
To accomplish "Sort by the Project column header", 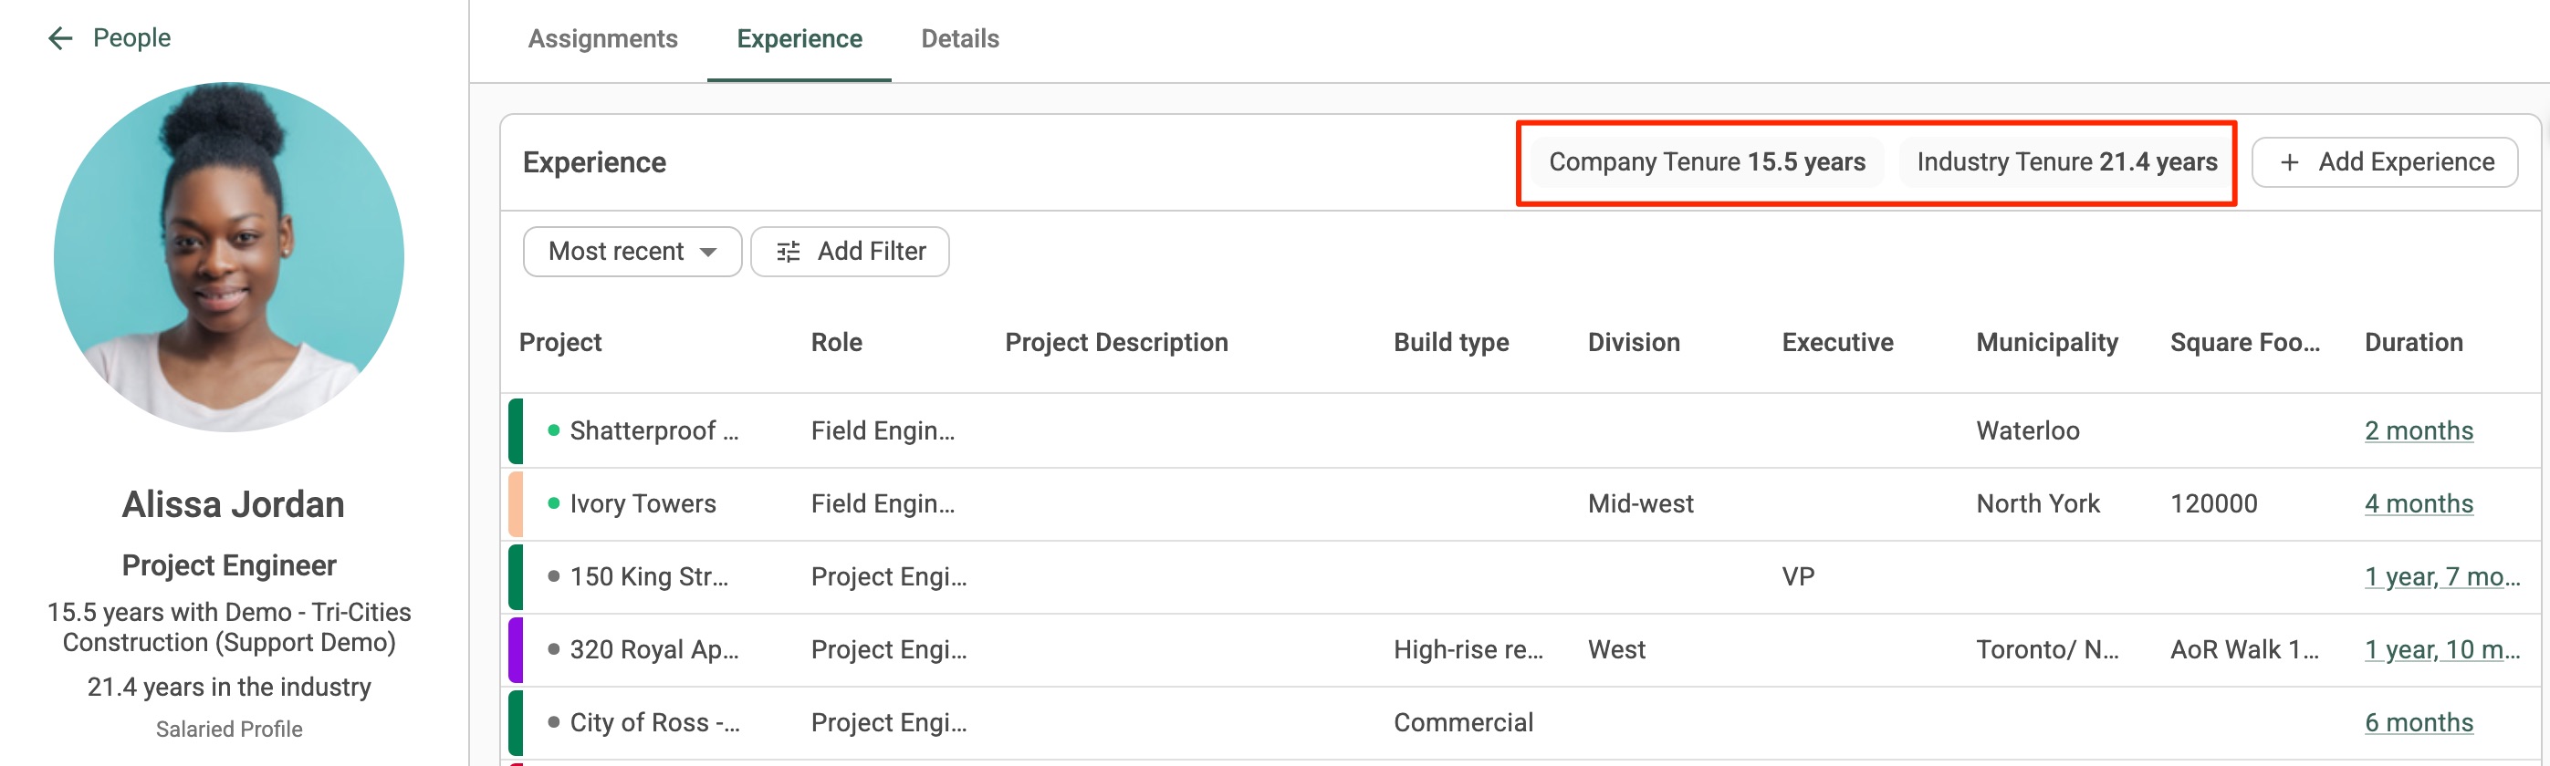I will [560, 343].
